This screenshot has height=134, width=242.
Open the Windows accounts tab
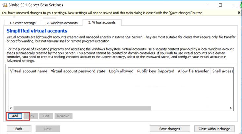(62, 23)
